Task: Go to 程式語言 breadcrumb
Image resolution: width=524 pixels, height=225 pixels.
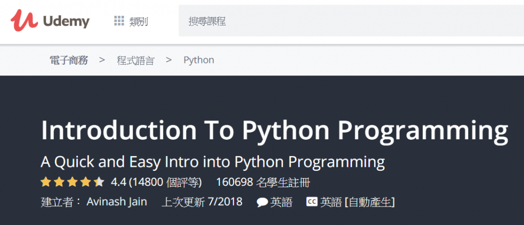Action: [x=136, y=60]
